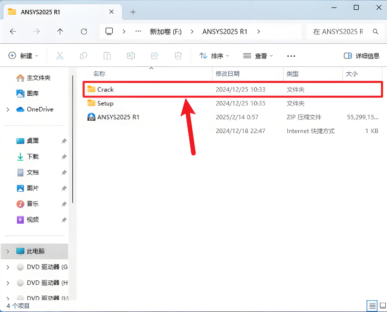Click the Delete trash can icon
Image resolution: width=387 pixels, height=312 pixels.
coord(178,56)
